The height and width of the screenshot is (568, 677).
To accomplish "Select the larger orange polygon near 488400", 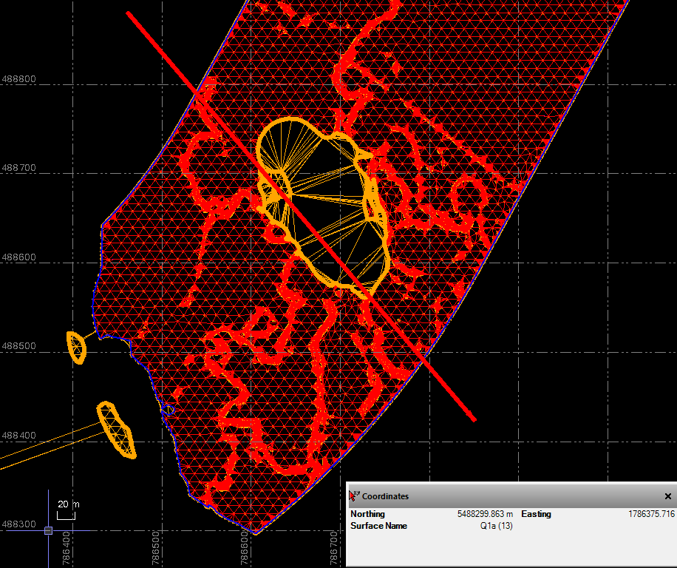I will (x=118, y=430).
